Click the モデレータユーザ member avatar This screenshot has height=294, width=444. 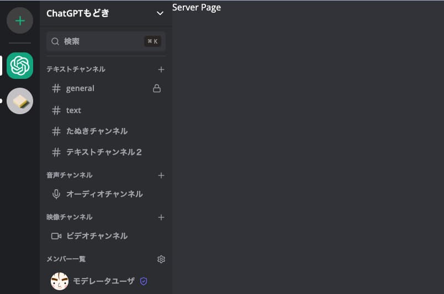[59, 281]
